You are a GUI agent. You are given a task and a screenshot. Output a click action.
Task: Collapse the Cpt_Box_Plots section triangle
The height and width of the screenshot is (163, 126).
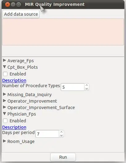click(x=4, y=67)
